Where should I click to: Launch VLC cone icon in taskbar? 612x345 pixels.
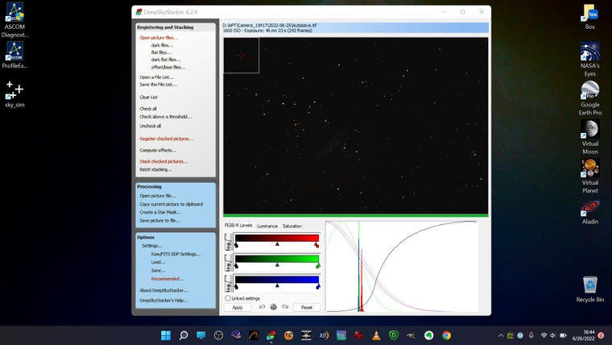pos(376,335)
